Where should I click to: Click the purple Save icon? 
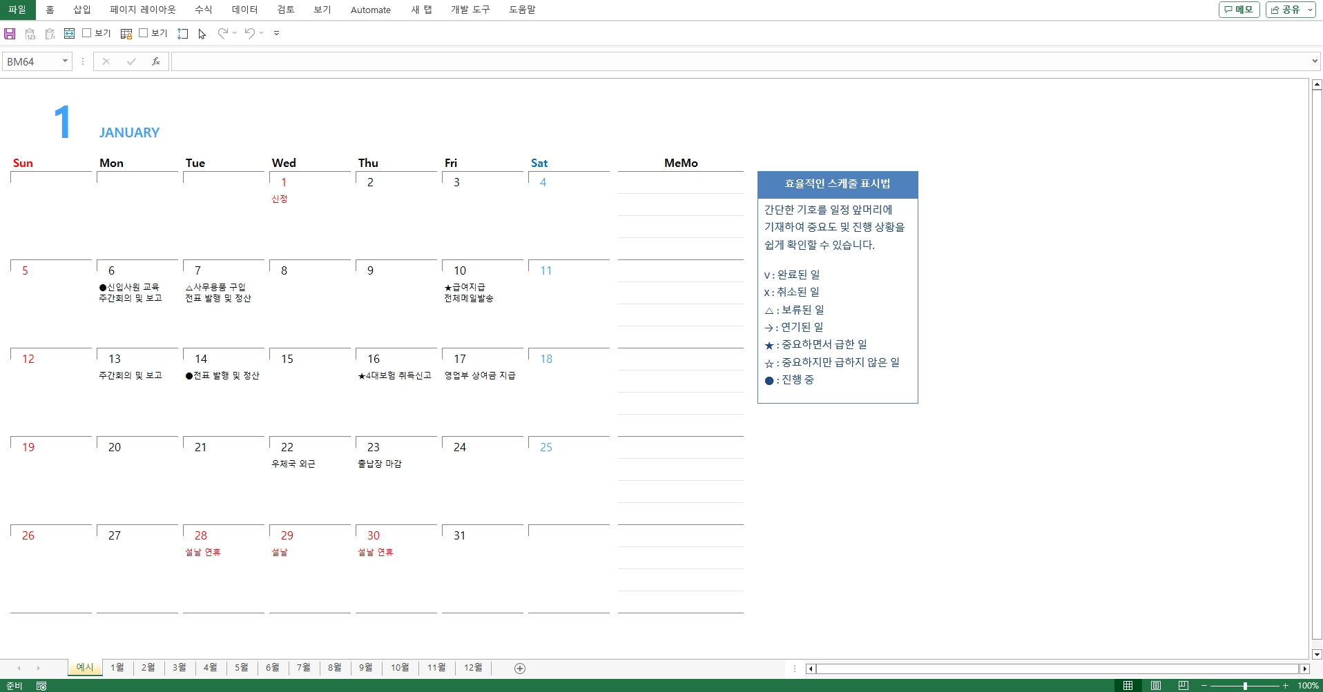10,33
